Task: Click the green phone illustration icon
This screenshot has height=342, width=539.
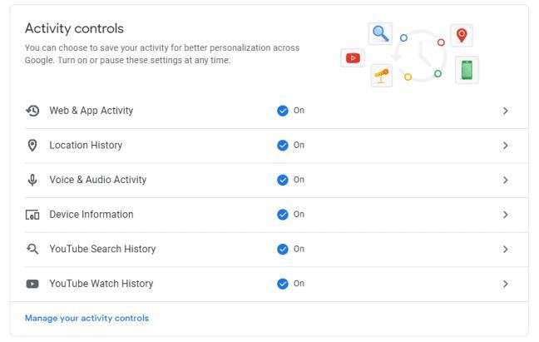Action: 467,70
